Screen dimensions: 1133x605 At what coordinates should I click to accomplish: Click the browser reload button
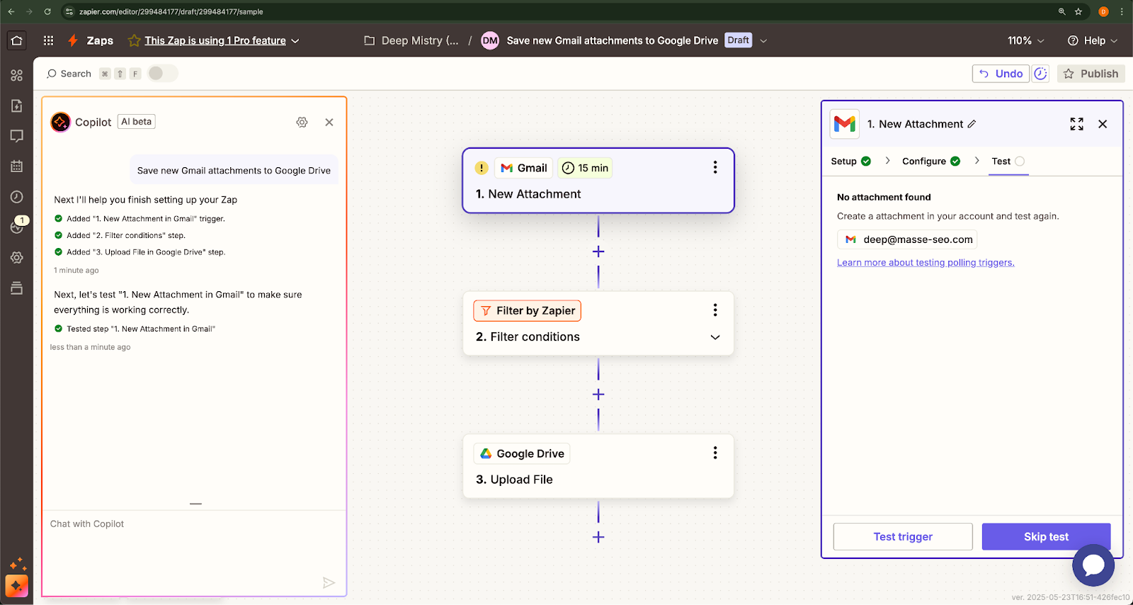47,11
